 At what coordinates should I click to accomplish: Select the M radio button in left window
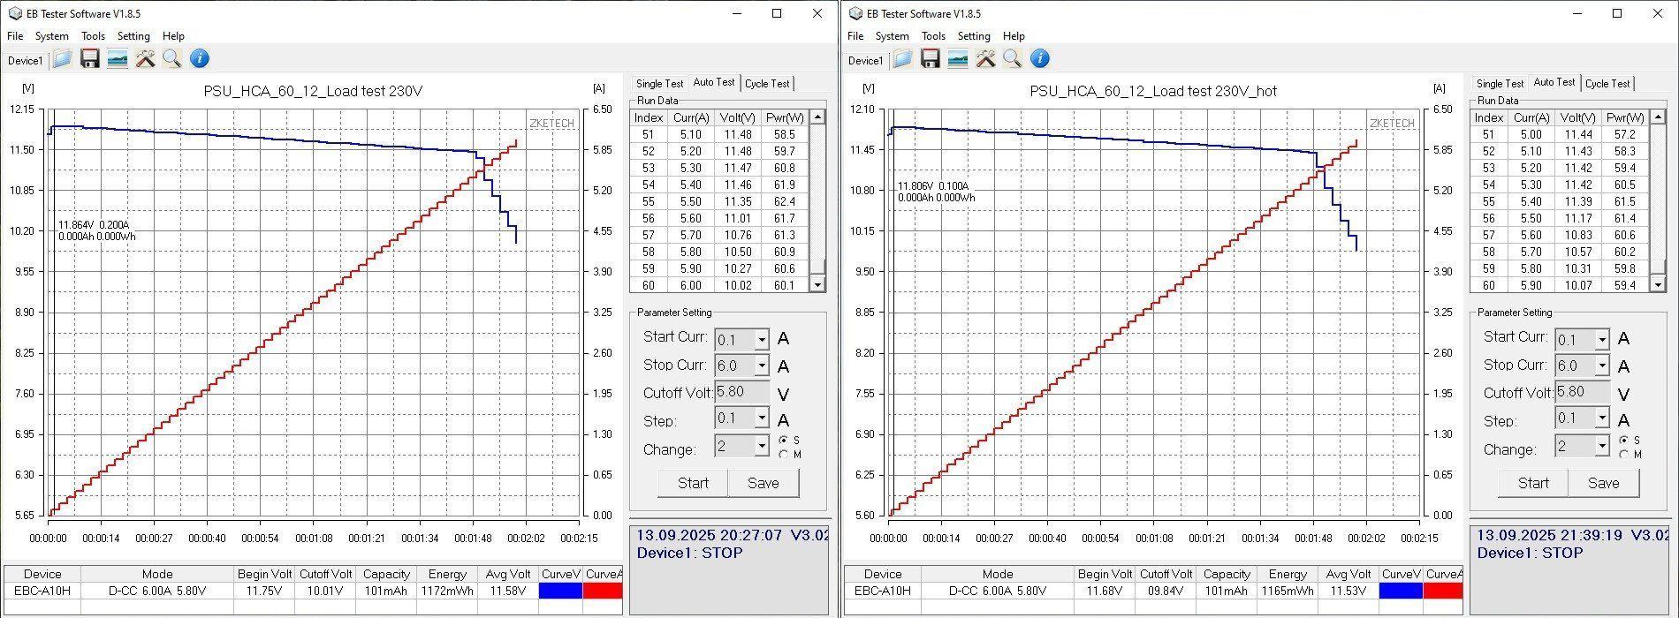tap(783, 455)
